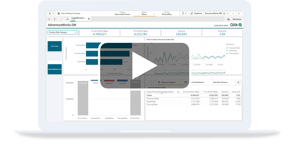The height and width of the screenshot is (155, 289).
Task: Click the Selections label
Action: [x=237, y=19]
